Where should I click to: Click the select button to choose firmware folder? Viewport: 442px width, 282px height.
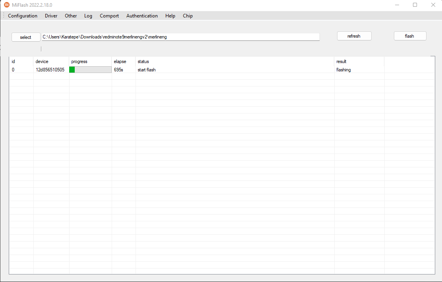pyautogui.click(x=26, y=37)
